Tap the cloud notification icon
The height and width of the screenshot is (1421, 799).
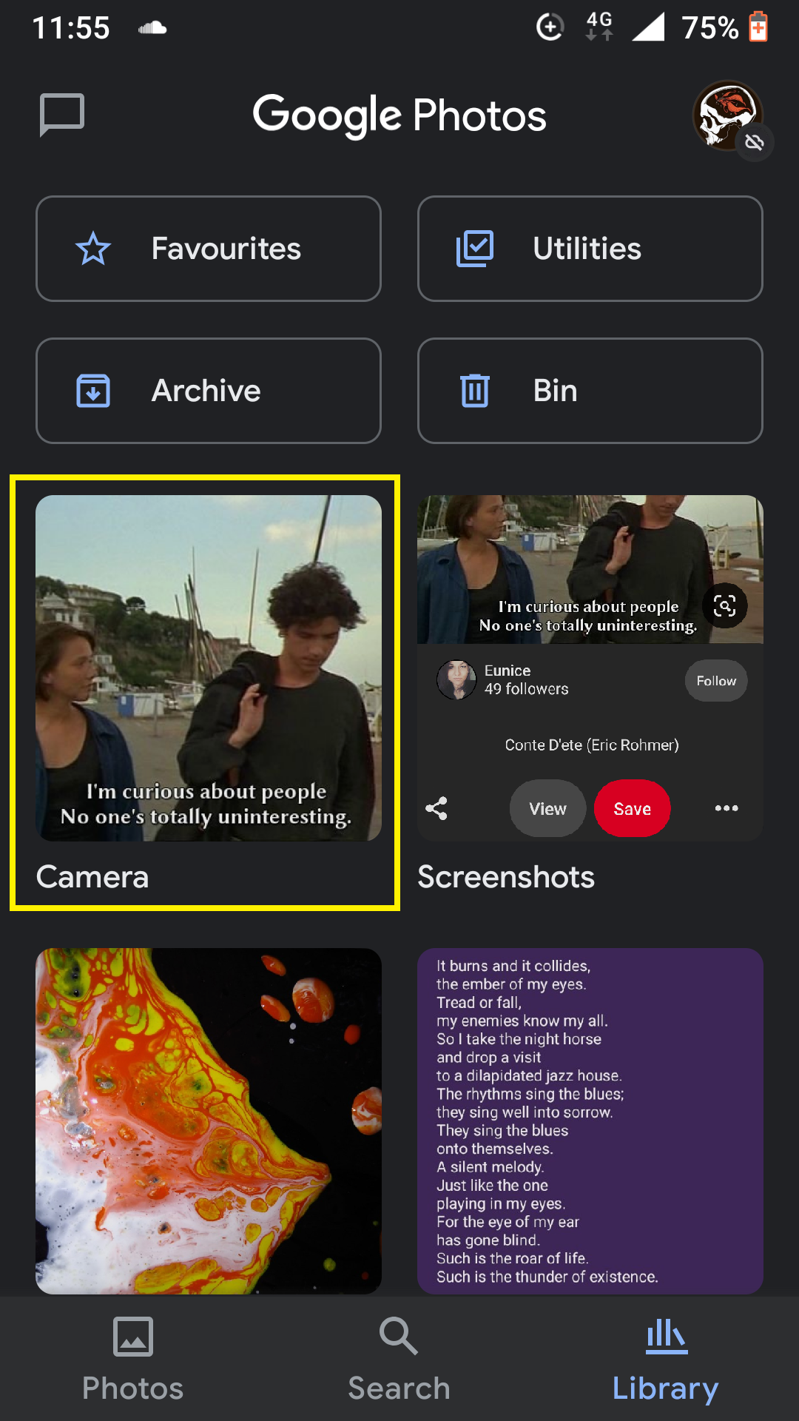[152, 28]
